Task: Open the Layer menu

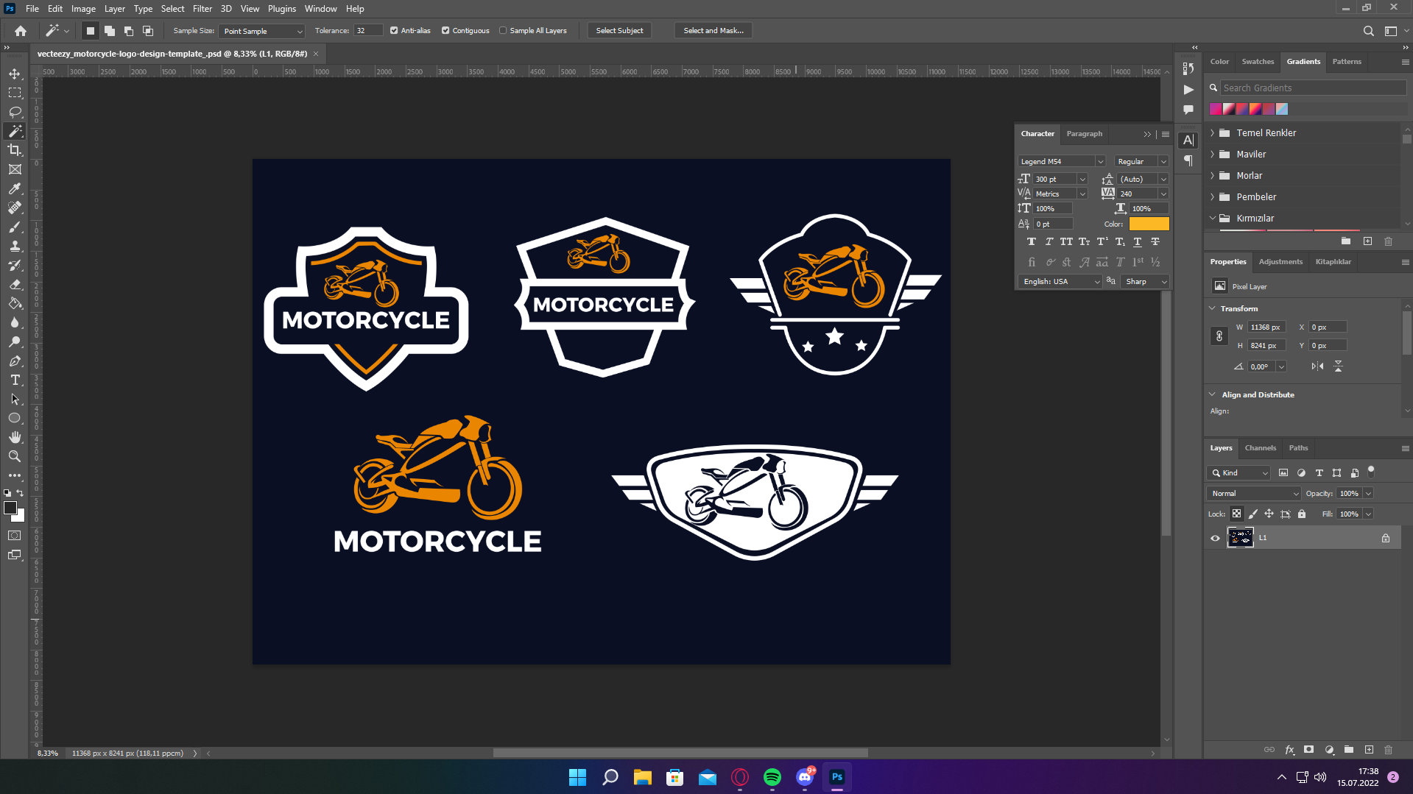Action: (x=114, y=9)
